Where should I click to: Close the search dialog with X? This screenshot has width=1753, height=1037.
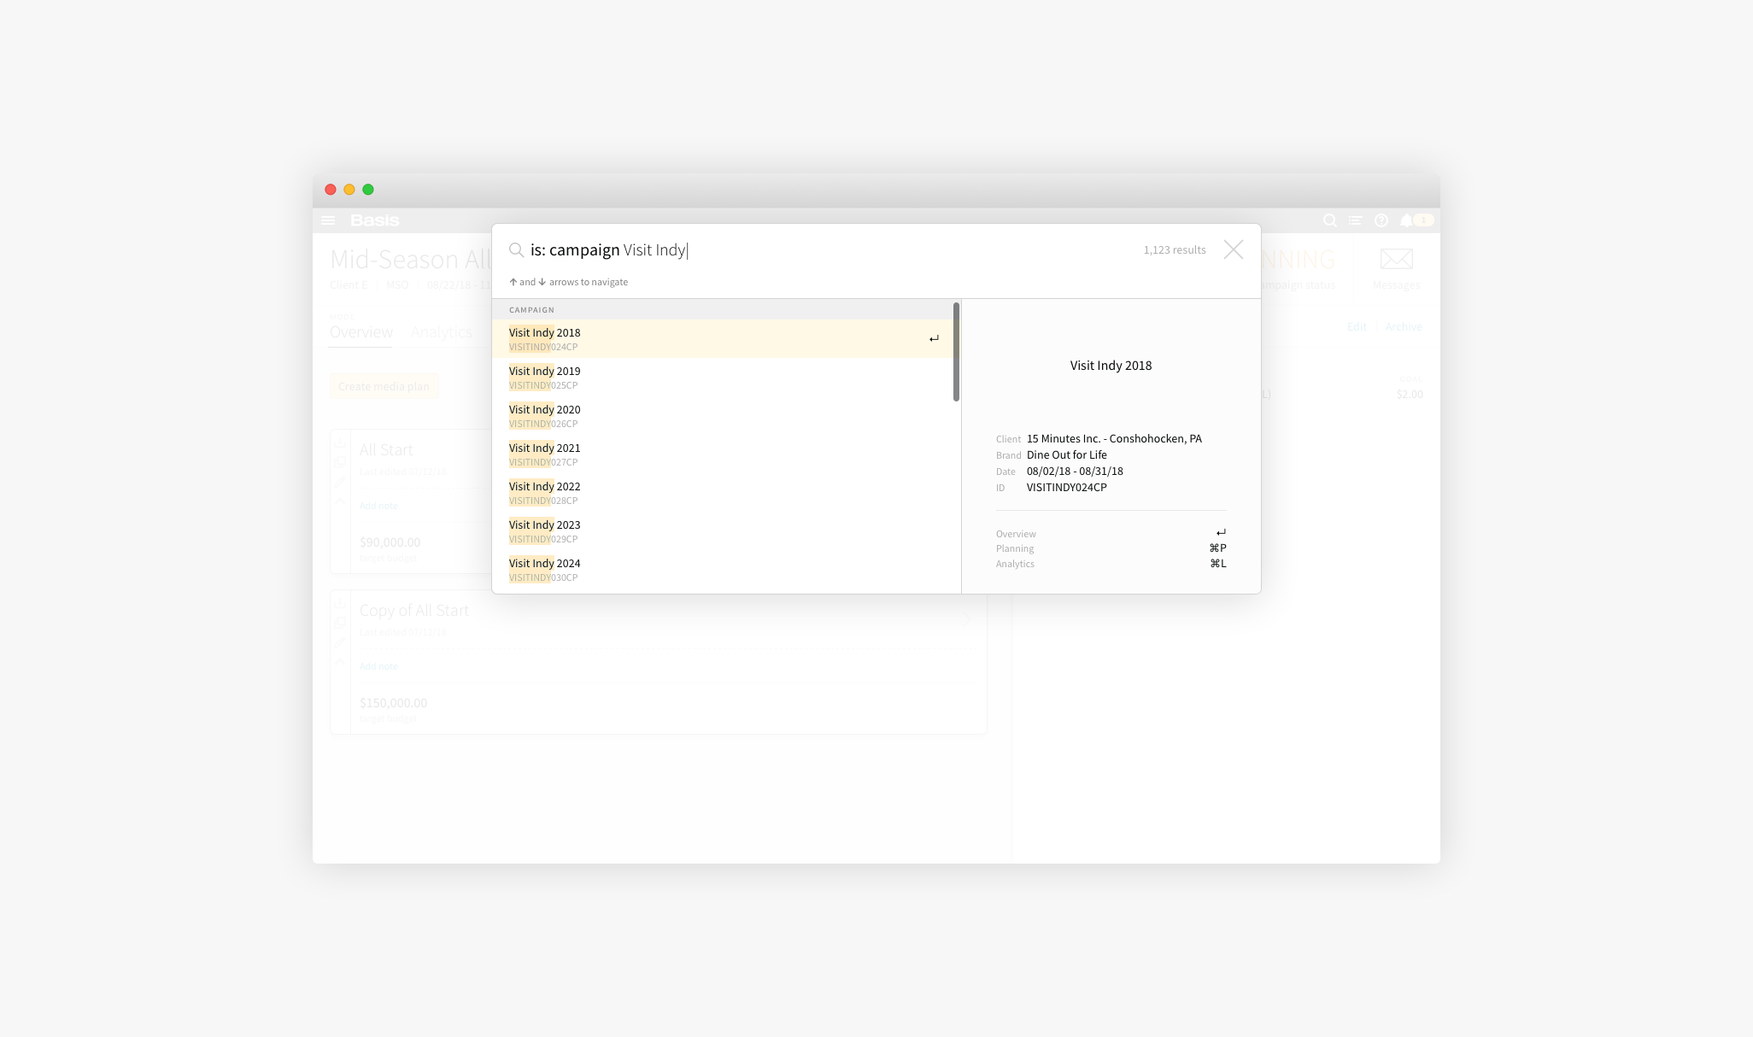[x=1233, y=249]
